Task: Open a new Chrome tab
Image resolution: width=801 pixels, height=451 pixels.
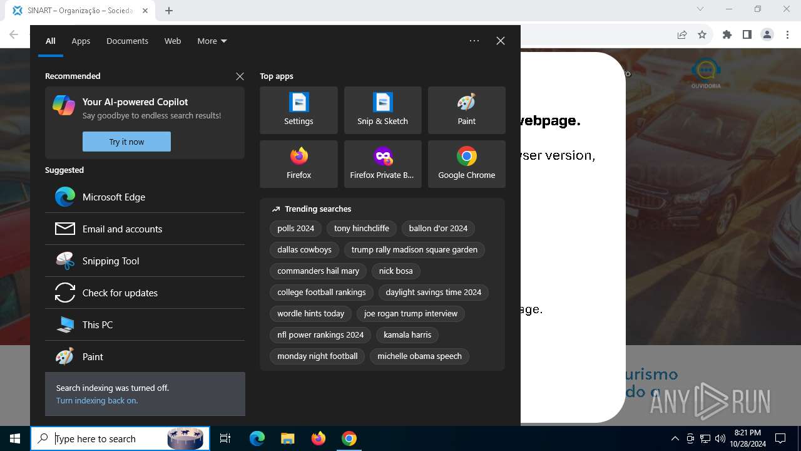Action: tap(169, 11)
